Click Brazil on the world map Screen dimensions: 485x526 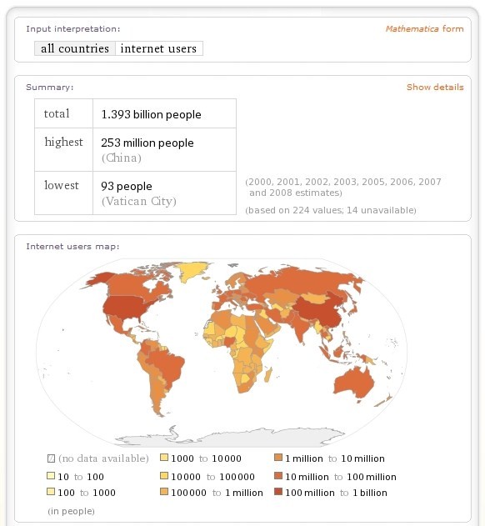[x=167, y=364]
